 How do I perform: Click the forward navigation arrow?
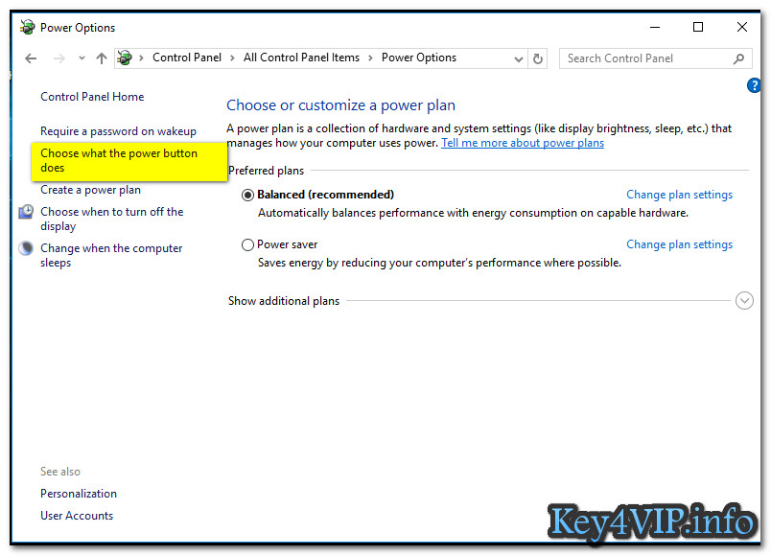pyautogui.click(x=59, y=58)
